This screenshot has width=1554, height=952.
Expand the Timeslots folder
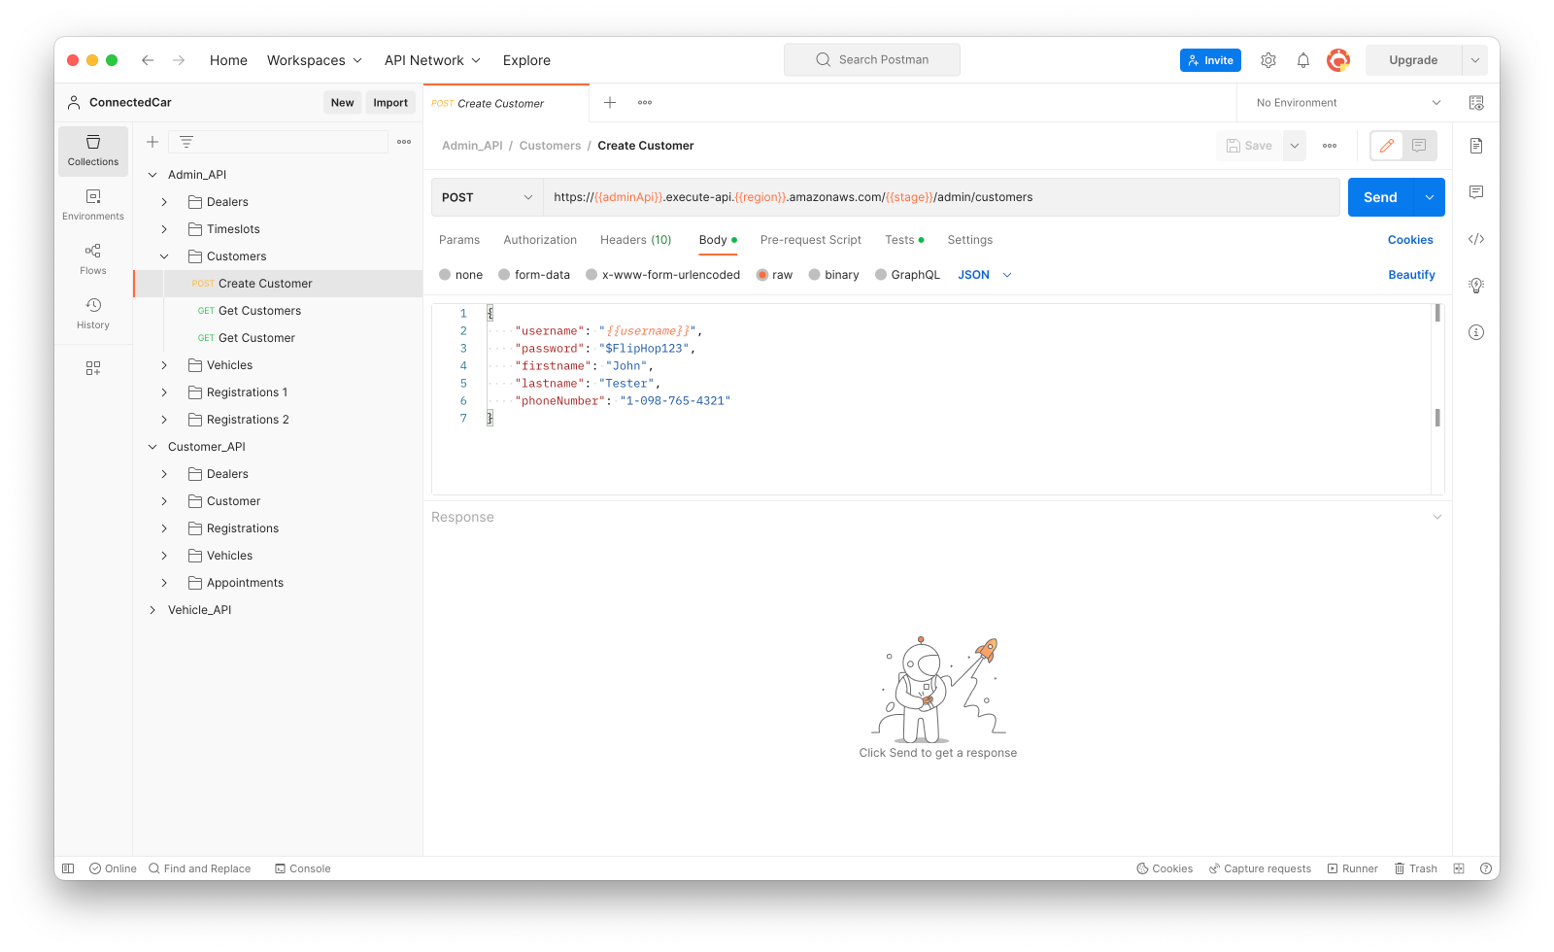click(164, 229)
